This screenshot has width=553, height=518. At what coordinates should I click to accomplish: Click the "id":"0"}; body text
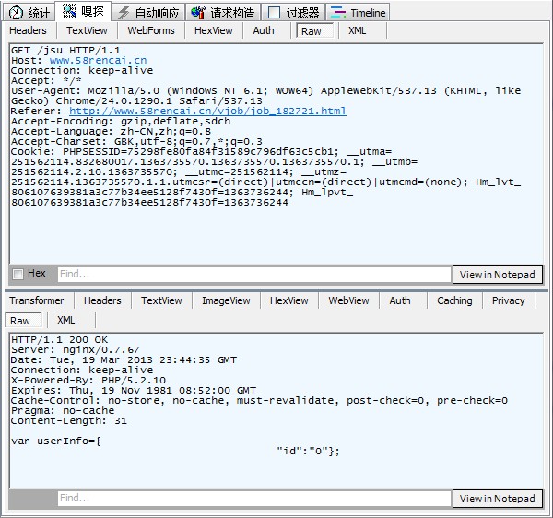tap(308, 452)
